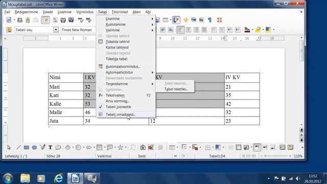
Task: Click the Decrease indent icon
Action: pyautogui.click(x=229, y=30)
